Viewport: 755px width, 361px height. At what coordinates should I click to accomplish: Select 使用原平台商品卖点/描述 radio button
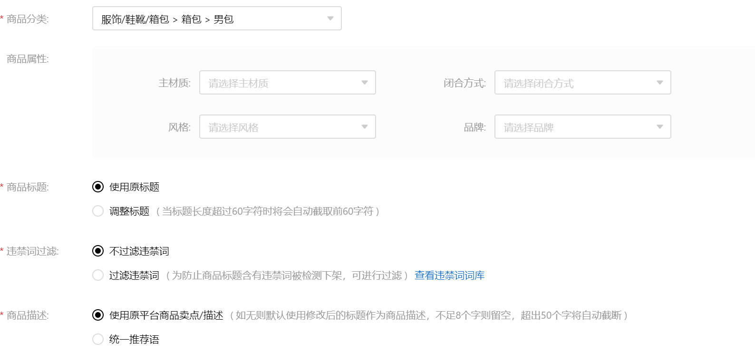click(98, 315)
